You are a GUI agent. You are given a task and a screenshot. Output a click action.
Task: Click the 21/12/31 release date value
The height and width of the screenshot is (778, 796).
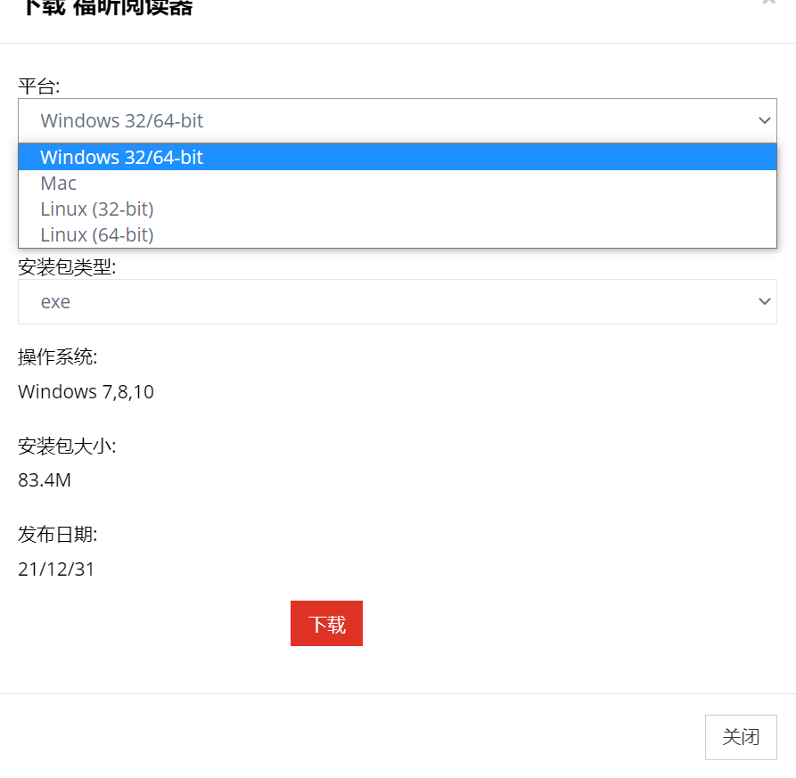[56, 569]
